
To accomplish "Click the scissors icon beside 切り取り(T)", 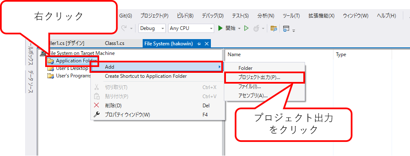I will [97, 87].
